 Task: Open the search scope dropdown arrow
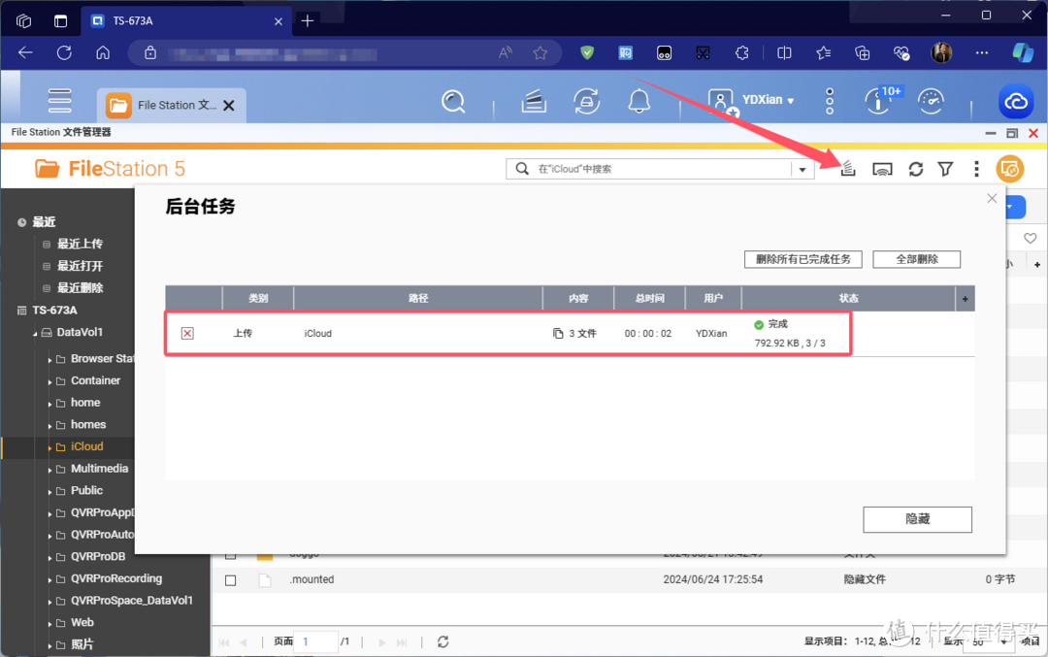[802, 169]
